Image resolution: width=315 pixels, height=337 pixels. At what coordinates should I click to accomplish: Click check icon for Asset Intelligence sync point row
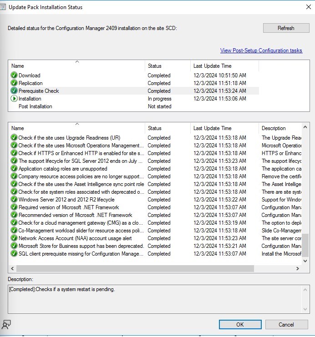pos(14,184)
